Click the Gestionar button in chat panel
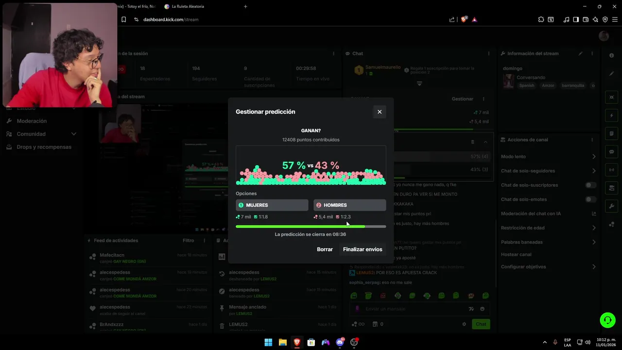The height and width of the screenshot is (350, 622). pos(463,99)
